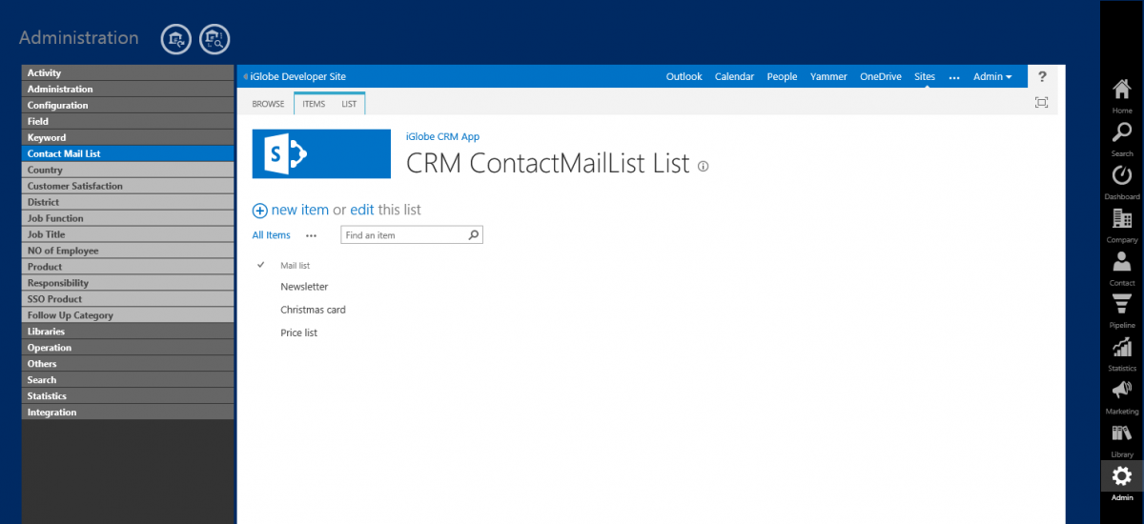Switch to the BROWSE ribbon tab
The width and height of the screenshot is (1144, 524).
(268, 104)
